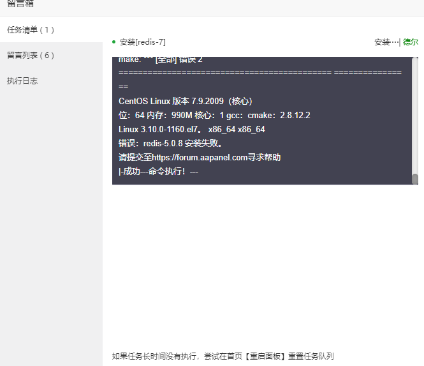
Task: Click the 安装… status text
Action: tap(386, 42)
